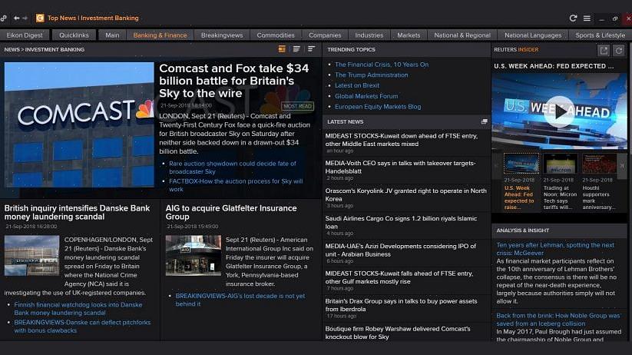632x355 pixels.
Task: Open the Quicklinks tab
Action: (74, 35)
